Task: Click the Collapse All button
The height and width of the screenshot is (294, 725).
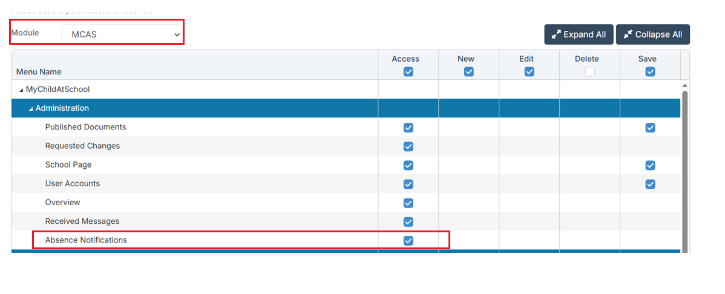Action: (652, 34)
